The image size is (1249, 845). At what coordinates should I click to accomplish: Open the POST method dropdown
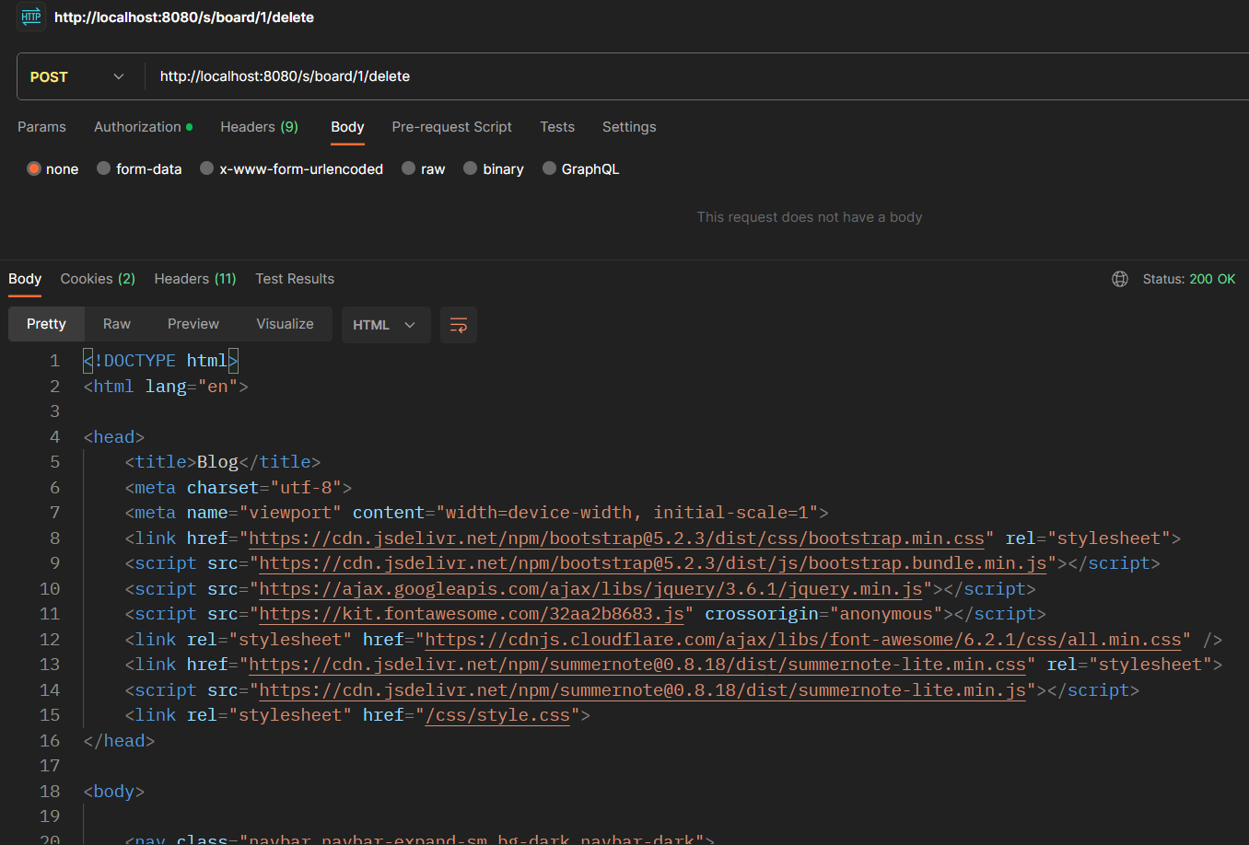click(78, 76)
